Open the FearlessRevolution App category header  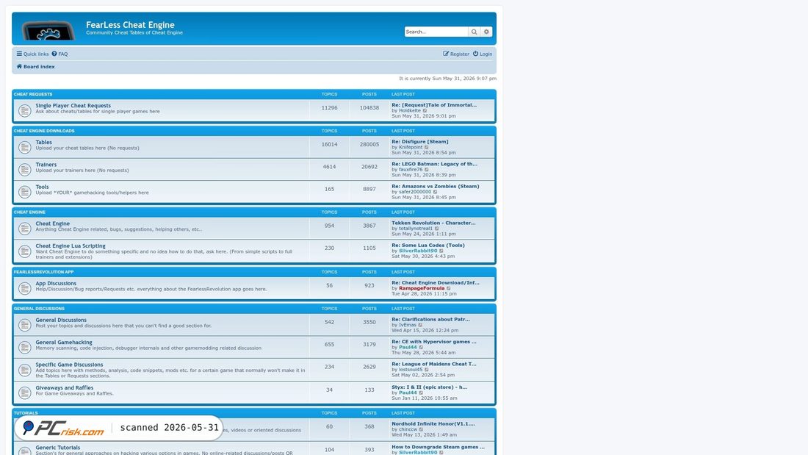pyautogui.click(x=44, y=272)
